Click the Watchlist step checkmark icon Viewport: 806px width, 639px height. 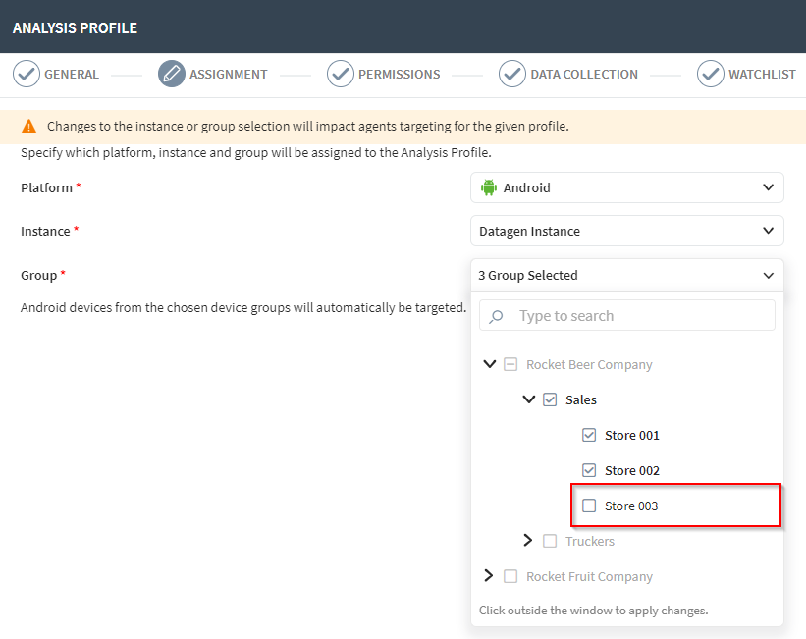(711, 74)
